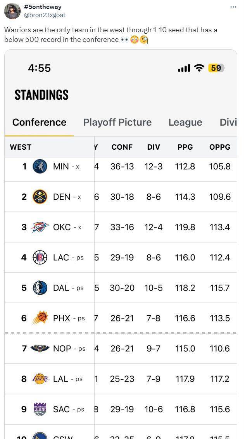Click the tweet's more options ellipsis
Viewport: 245px width, 439px height.
(x=233, y=7)
